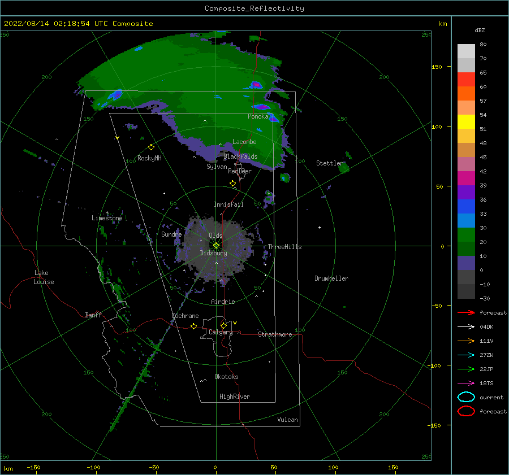The width and height of the screenshot is (509, 475).
Task: Click the Limestone label
Action: [x=107, y=218]
